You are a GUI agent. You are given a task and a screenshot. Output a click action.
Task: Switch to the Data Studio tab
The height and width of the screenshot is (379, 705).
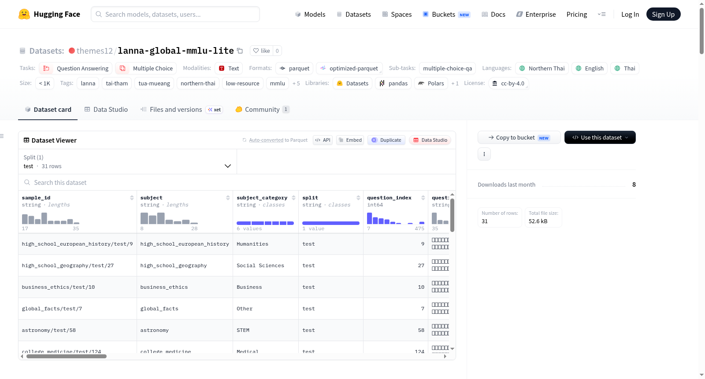pyautogui.click(x=106, y=110)
